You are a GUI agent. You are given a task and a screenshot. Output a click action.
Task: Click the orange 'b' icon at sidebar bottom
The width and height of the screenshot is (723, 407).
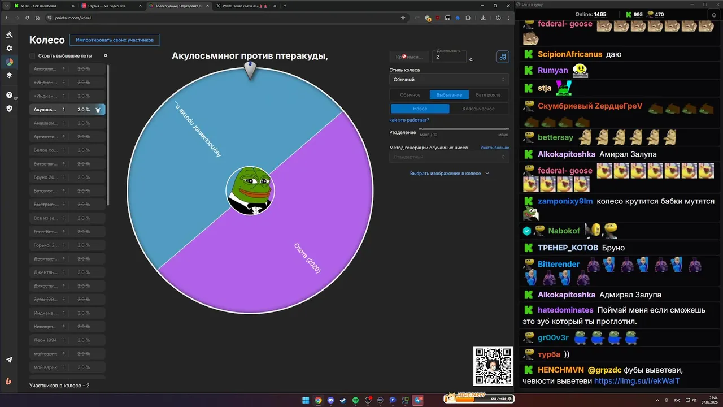(8, 382)
